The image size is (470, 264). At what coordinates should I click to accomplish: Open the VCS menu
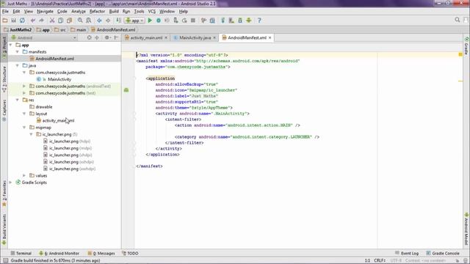pos(152,12)
